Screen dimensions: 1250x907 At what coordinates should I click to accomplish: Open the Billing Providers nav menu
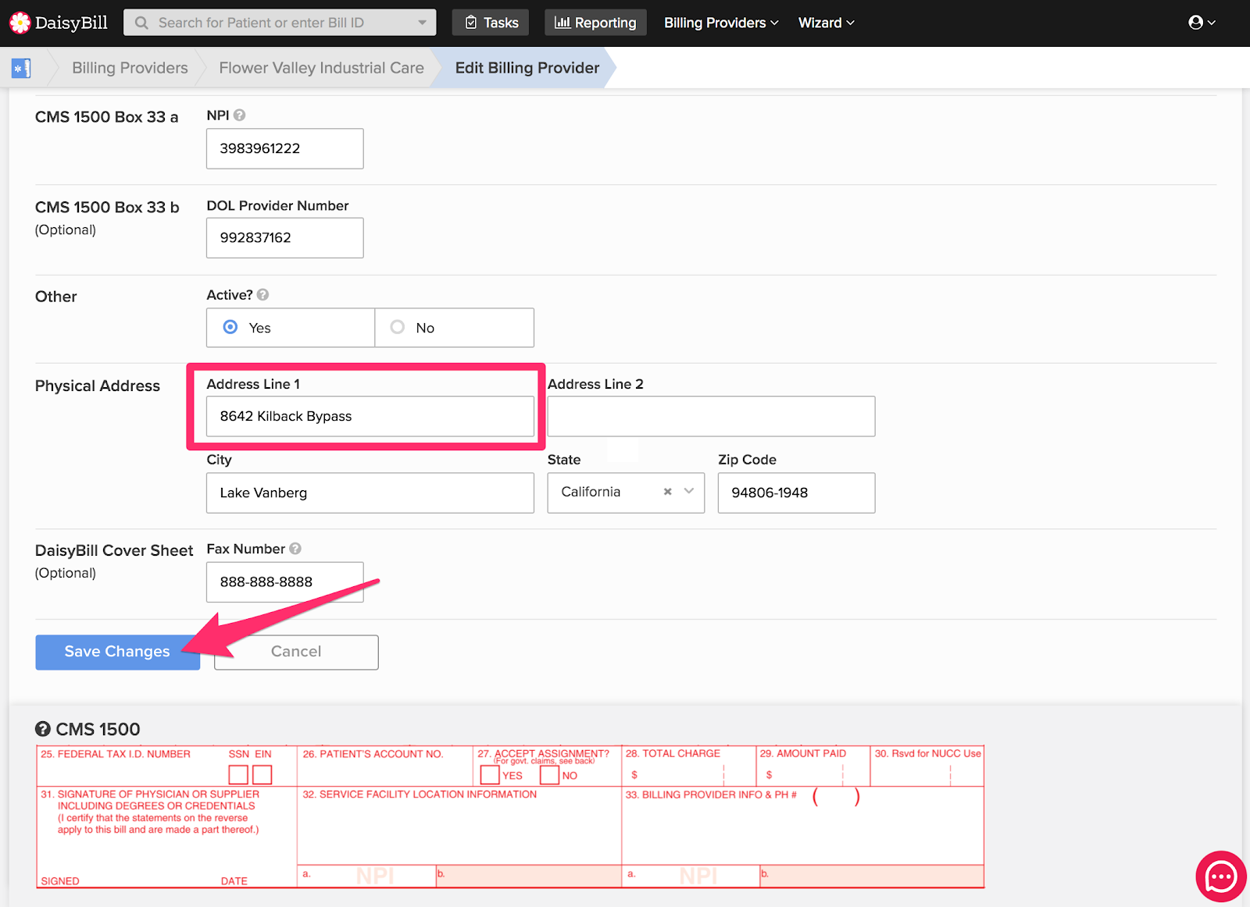pos(721,23)
